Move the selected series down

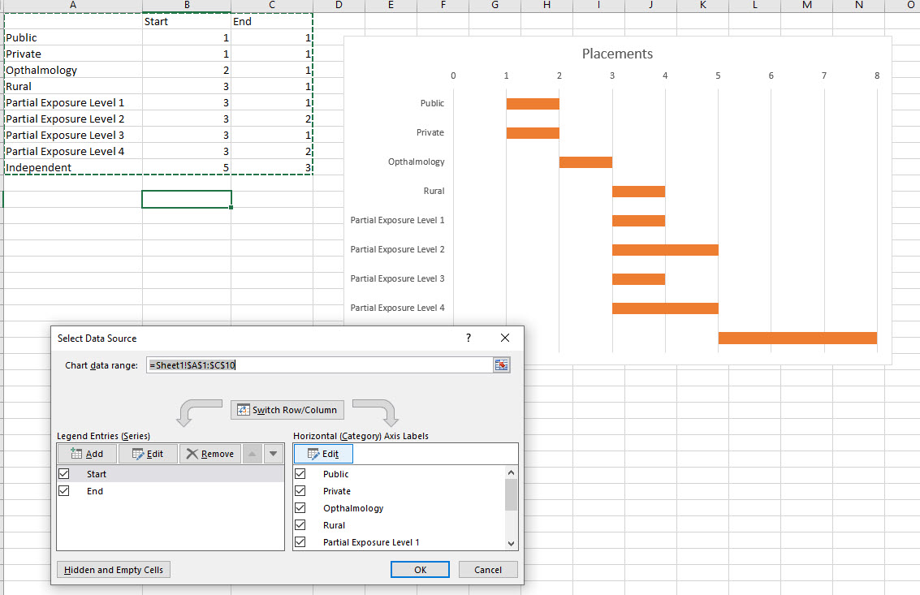(x=274, y=453)
